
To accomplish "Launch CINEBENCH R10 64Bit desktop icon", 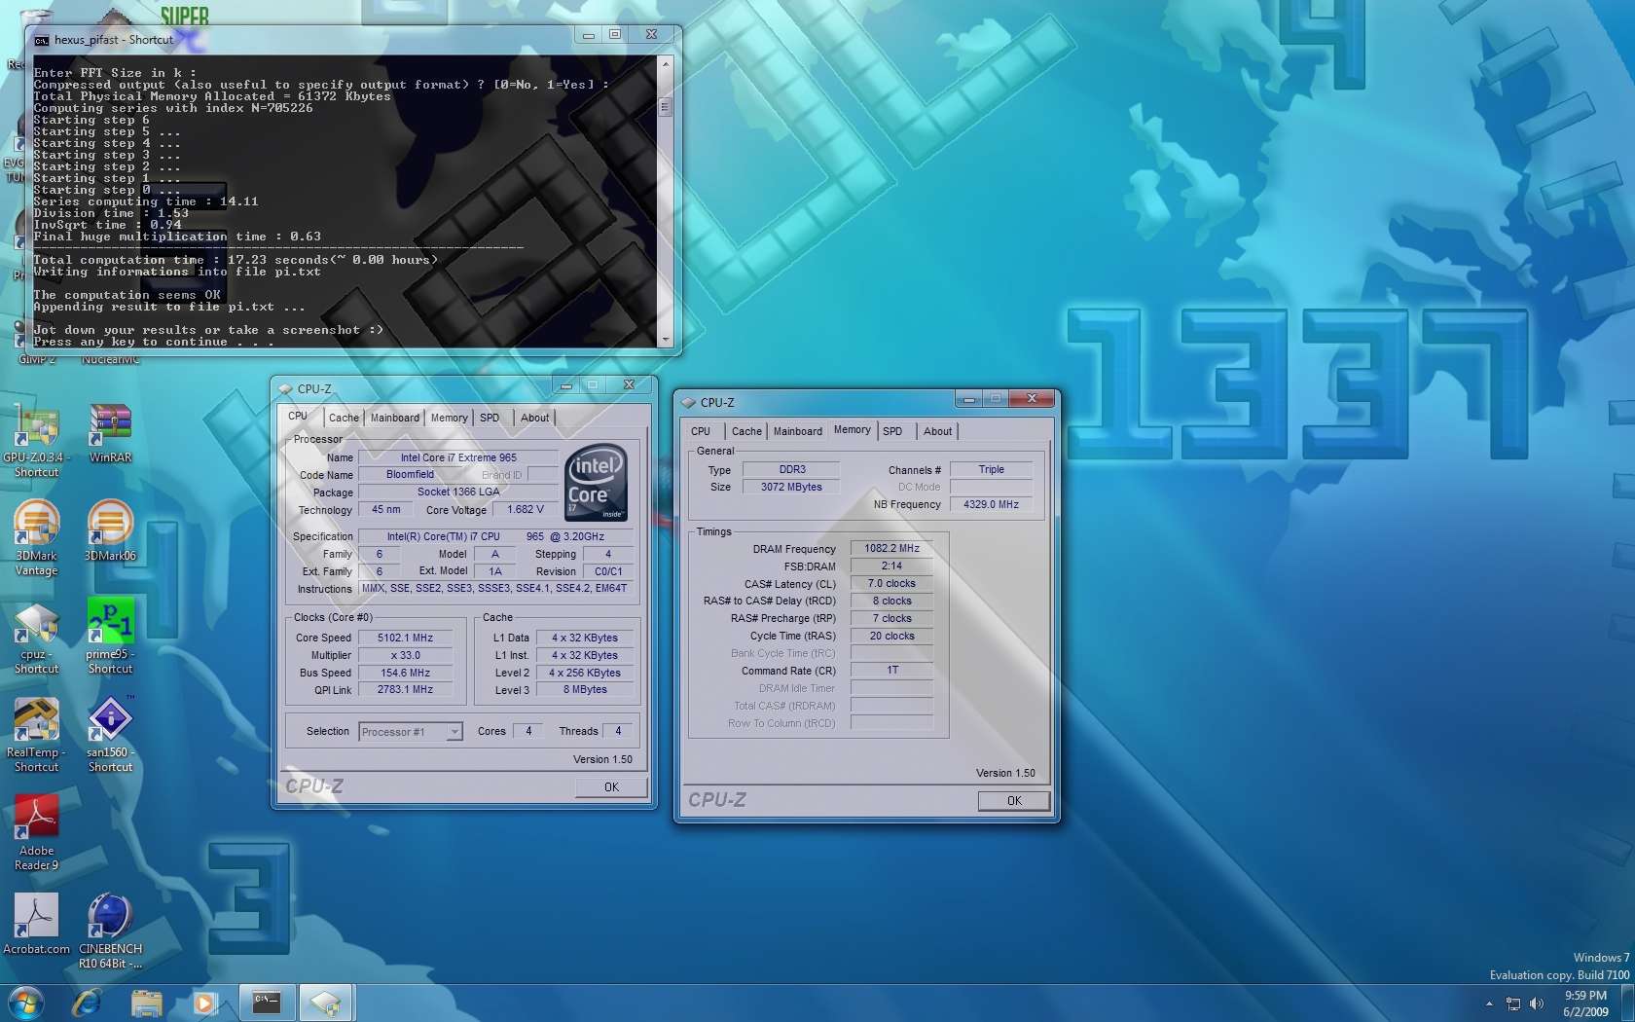I will 110,931.
